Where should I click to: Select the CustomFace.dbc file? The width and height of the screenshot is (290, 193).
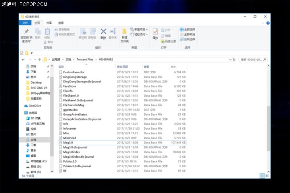coord(122,72)
